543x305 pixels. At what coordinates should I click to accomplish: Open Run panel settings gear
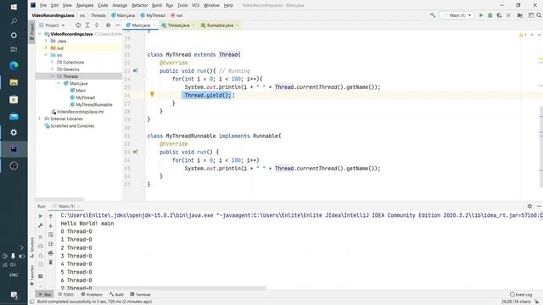pos(529,206)
